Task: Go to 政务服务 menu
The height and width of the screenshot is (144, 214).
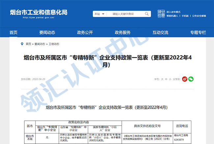Action: [x=122, y=32]
